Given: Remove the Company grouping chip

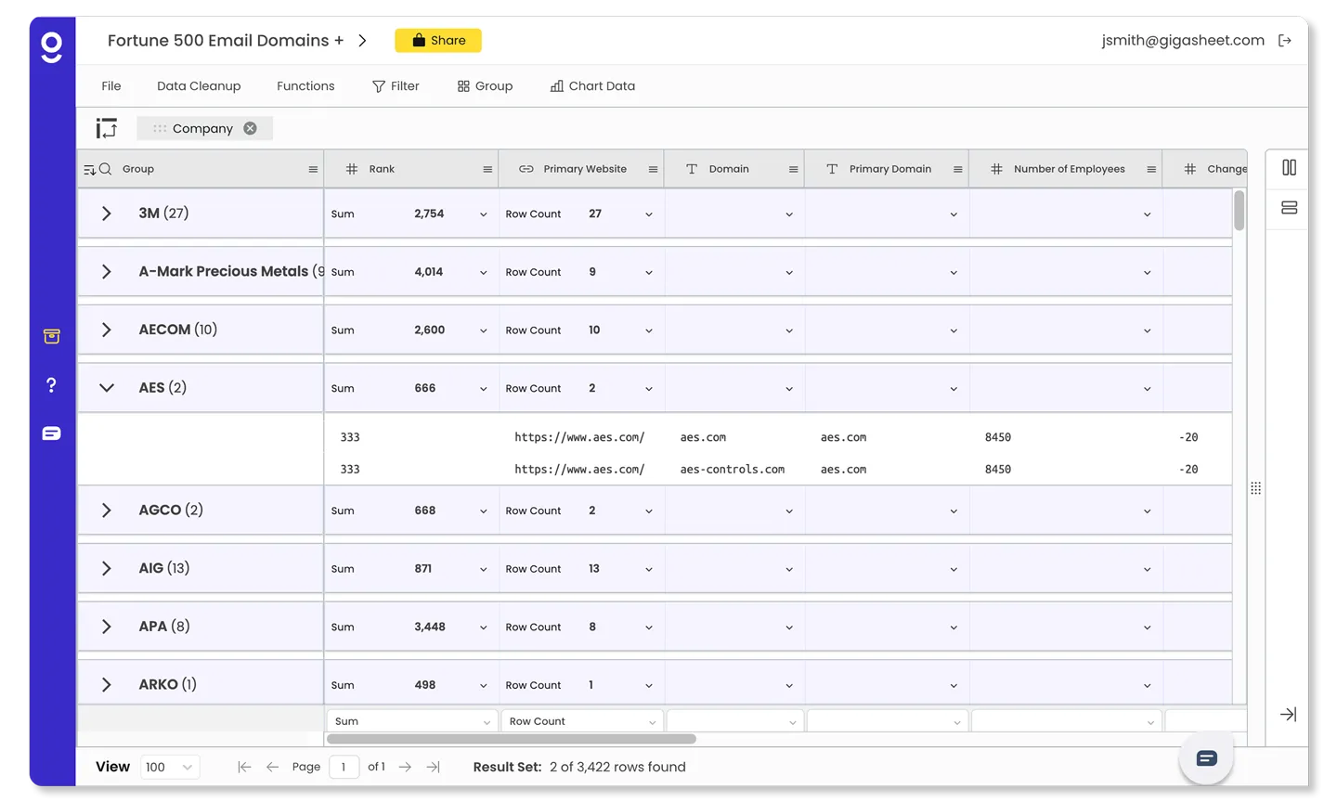Looking at the screenshot, I should (249, 128).
